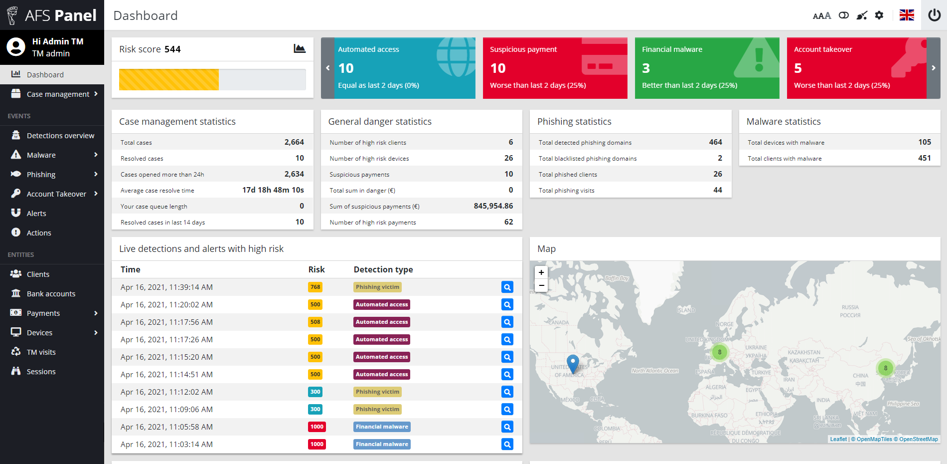Expand the Devices submenu

click(x=15, y=332)
